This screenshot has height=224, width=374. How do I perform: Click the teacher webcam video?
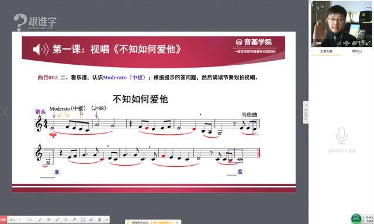(x=341, y=24)
